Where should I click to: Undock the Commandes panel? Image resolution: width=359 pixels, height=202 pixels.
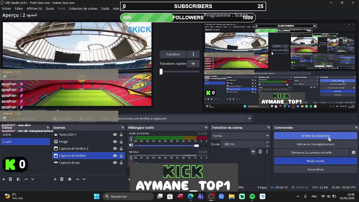[356, 128]
